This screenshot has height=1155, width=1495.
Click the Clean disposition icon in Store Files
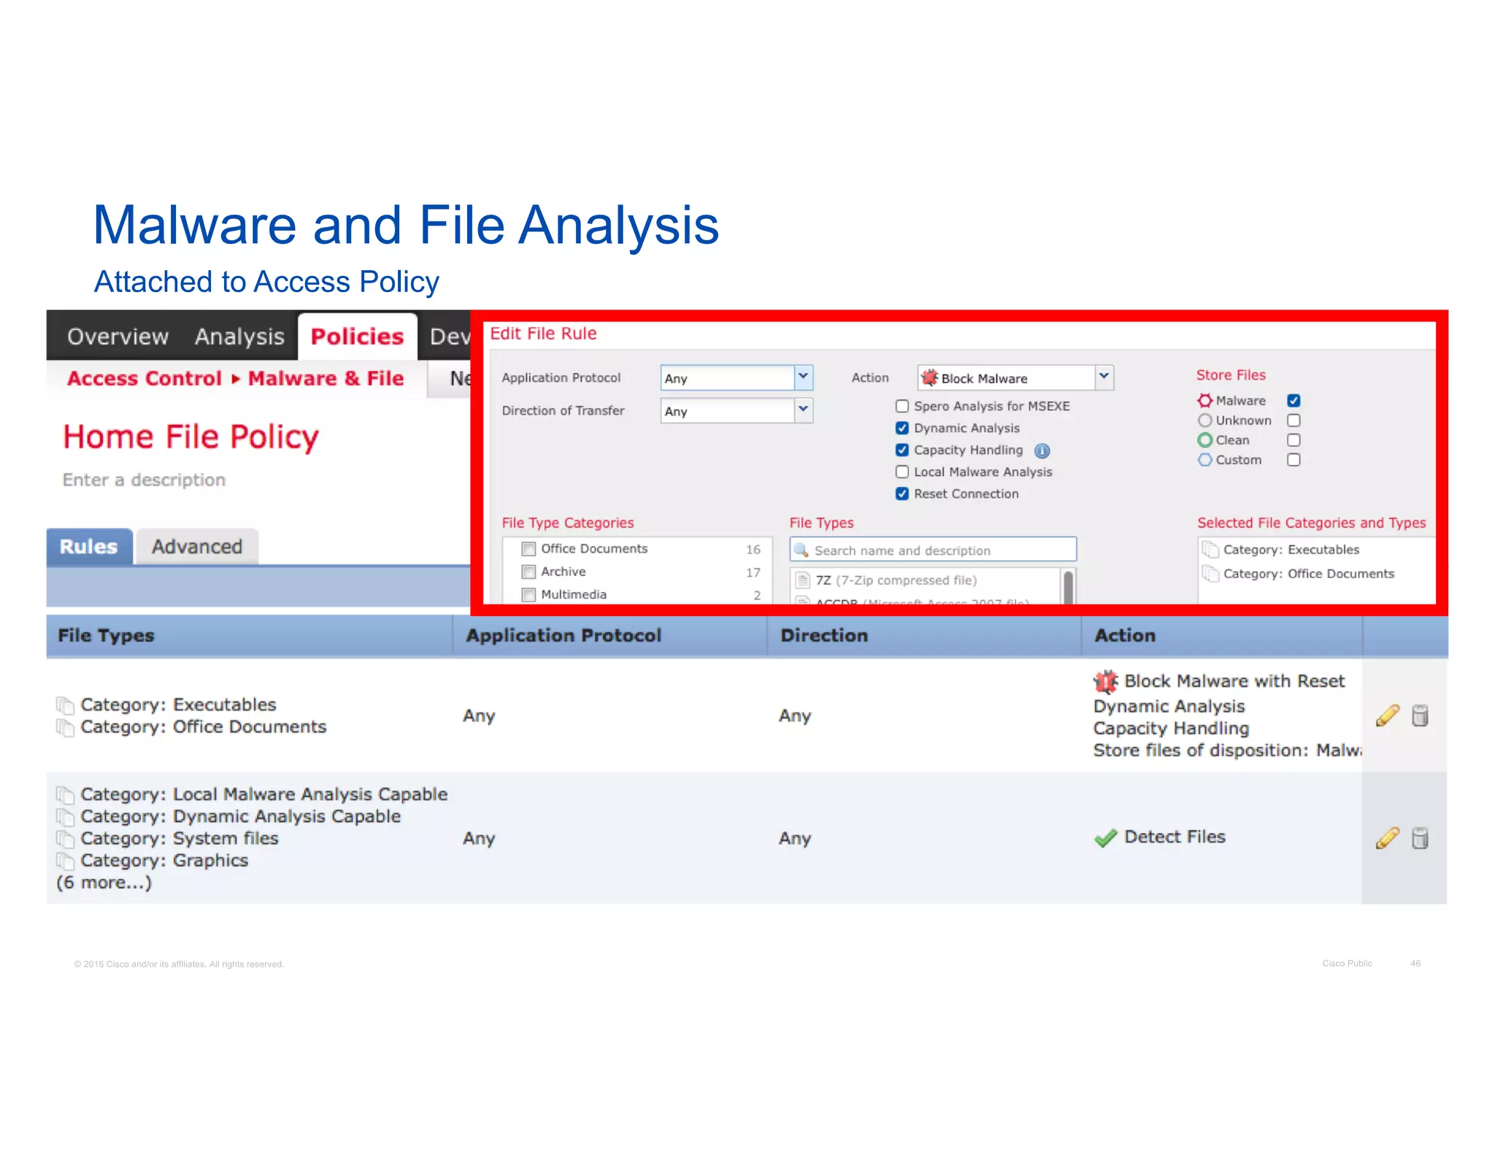click(1204, 440)
